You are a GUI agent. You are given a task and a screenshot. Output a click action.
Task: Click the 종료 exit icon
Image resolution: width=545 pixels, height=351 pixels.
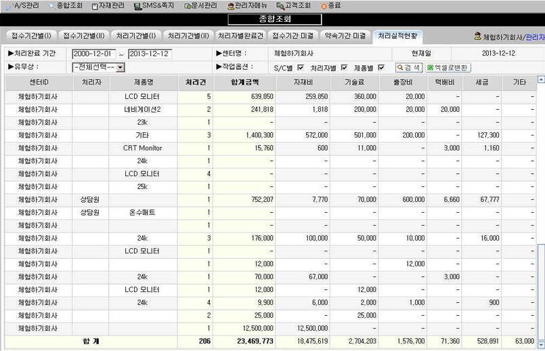click(x=324, y=5)
